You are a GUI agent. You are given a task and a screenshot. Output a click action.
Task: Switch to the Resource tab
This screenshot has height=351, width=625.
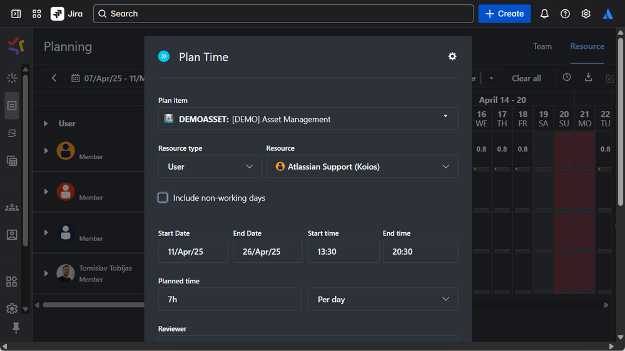(x=587, y=46)
